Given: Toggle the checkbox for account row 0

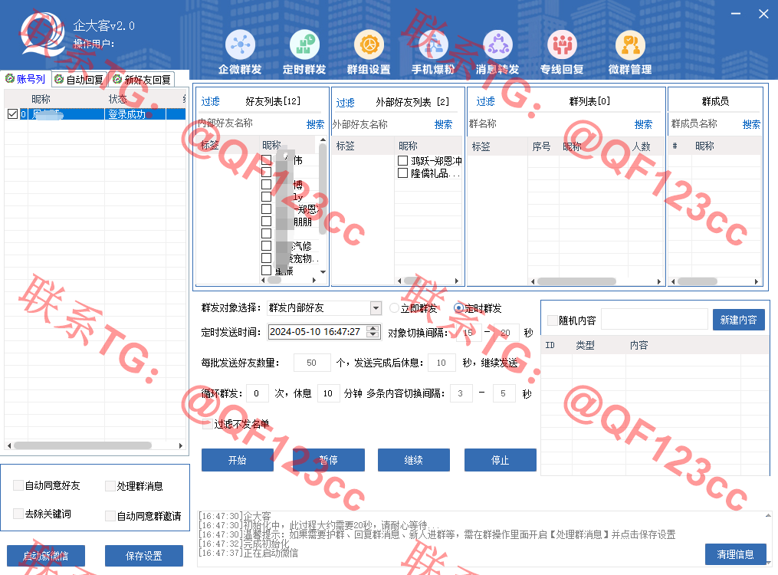Looking at the screenshot, I should point(13,114).
